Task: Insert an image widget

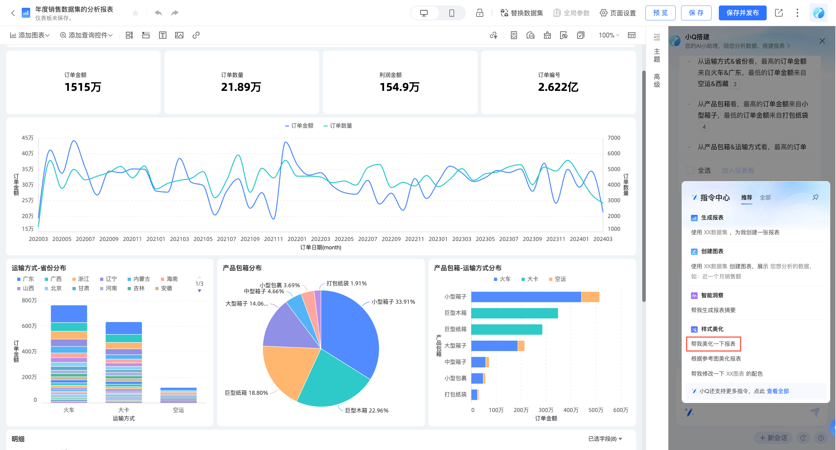Action: [x=179, y=35]
